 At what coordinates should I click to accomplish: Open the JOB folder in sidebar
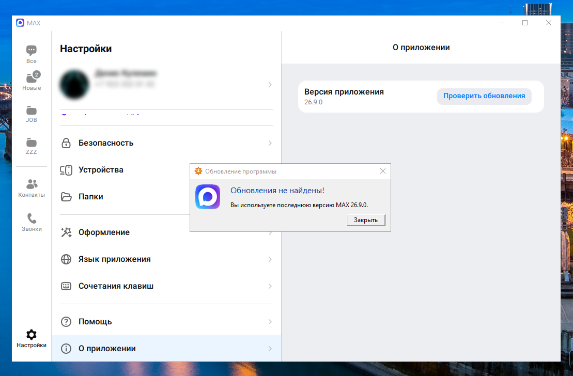(32, 114)
